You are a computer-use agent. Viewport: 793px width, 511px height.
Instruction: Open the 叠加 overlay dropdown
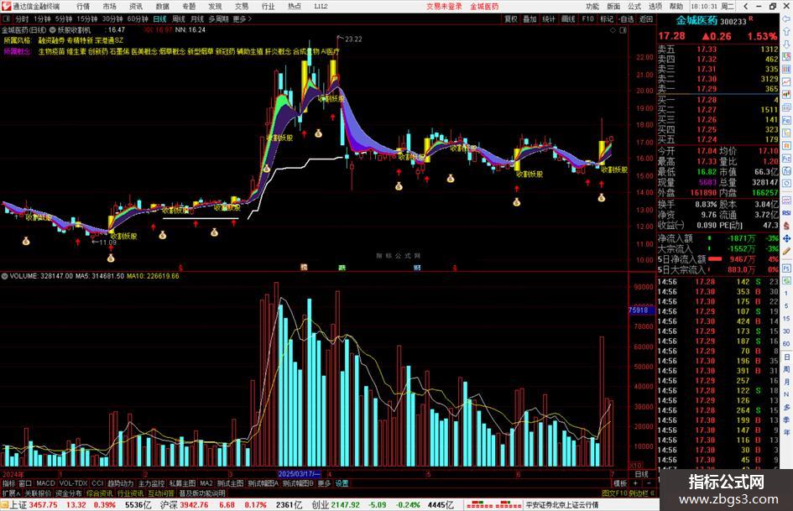530,19
